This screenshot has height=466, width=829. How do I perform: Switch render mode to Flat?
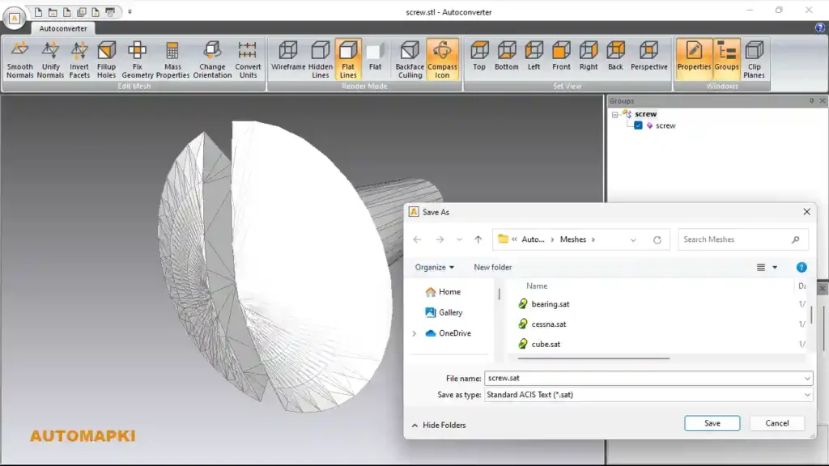(375, 56)
